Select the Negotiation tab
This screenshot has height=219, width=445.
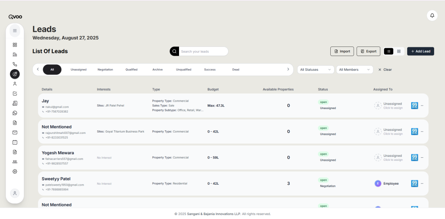point(105,70)
